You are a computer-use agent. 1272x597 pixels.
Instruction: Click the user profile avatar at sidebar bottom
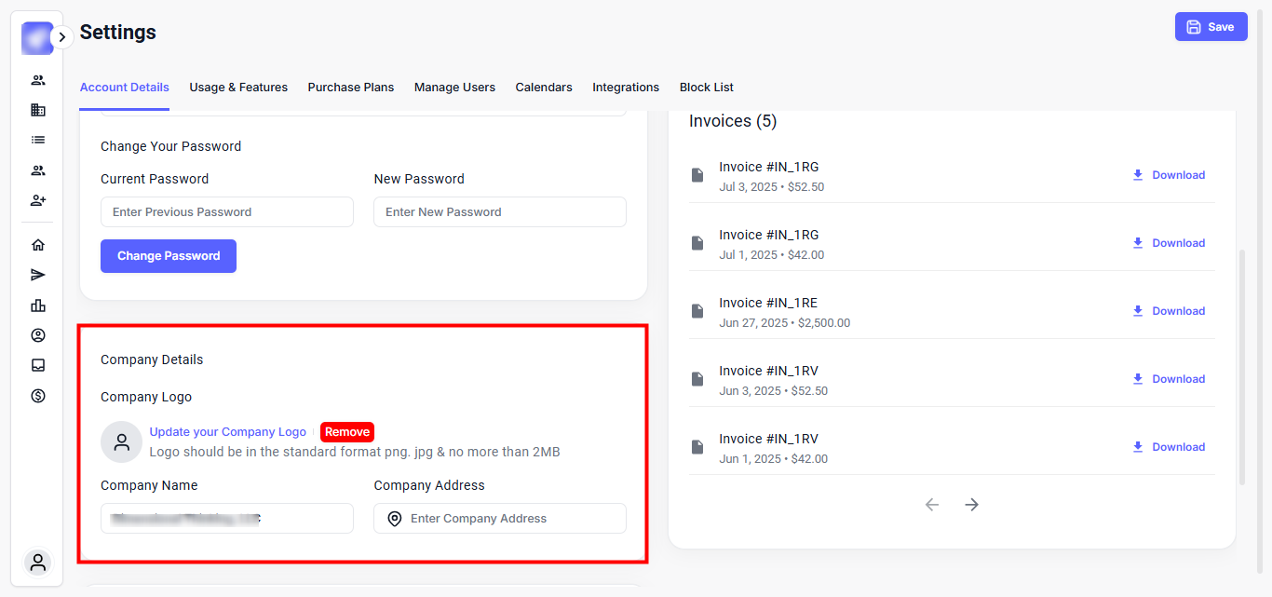coord(38,563)
